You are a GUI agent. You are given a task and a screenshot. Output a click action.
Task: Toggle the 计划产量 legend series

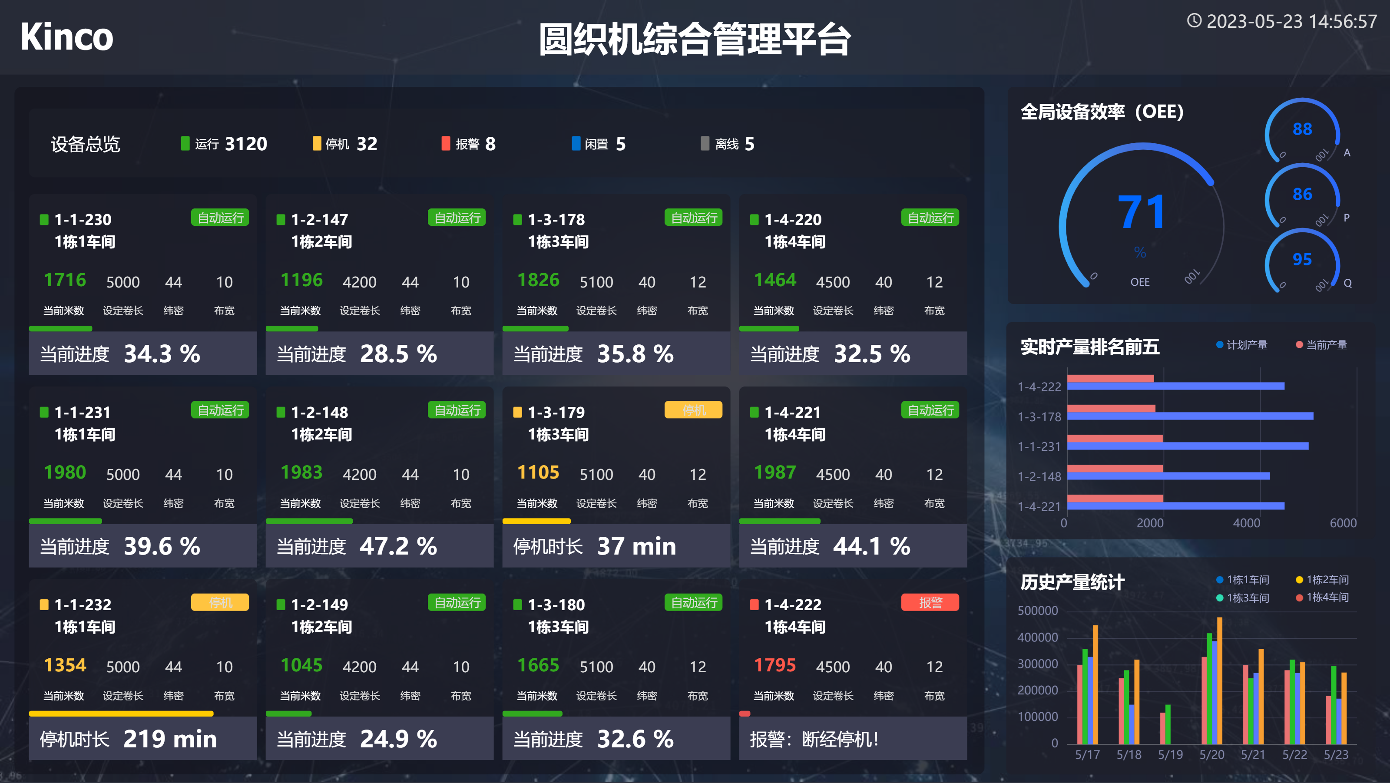[x=1241, y=345]
